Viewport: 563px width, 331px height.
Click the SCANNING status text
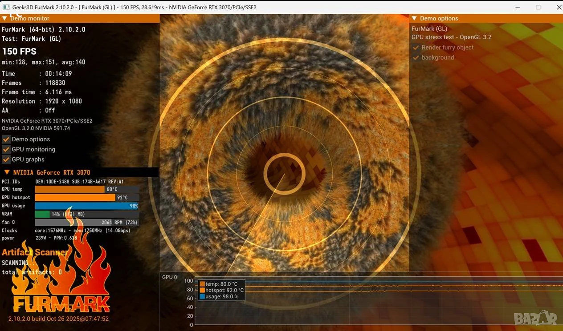(x=20, y=263)
